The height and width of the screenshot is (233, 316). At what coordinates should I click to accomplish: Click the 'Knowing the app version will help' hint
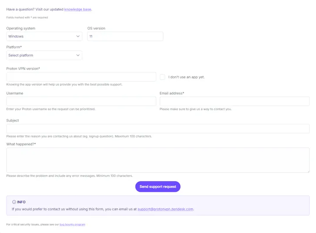point(64,84)
